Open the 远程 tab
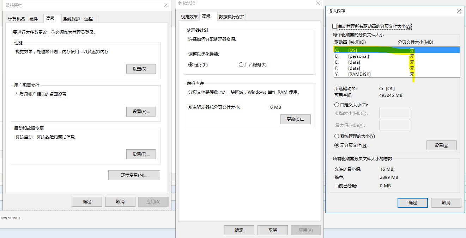 coord(90,19)
